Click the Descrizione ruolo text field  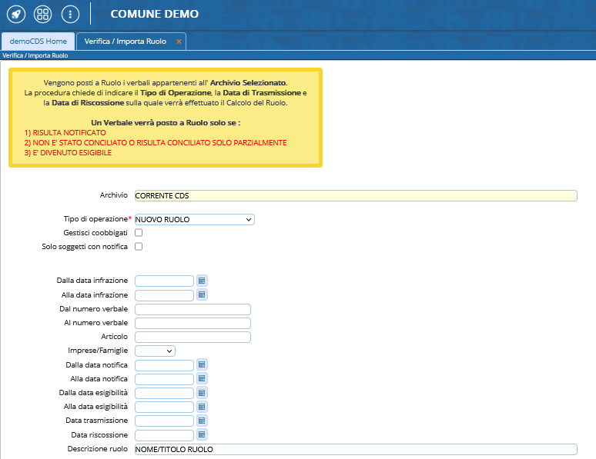pos(355,449)
